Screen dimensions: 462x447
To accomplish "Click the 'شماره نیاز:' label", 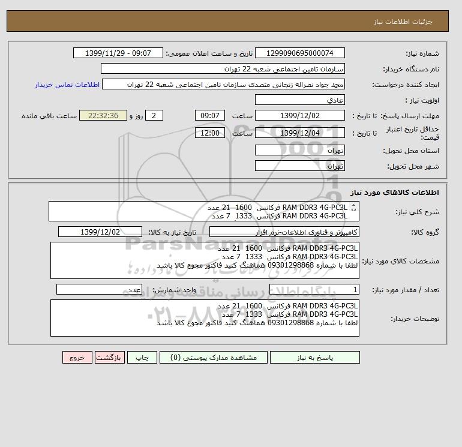I will tap(422, 53).
